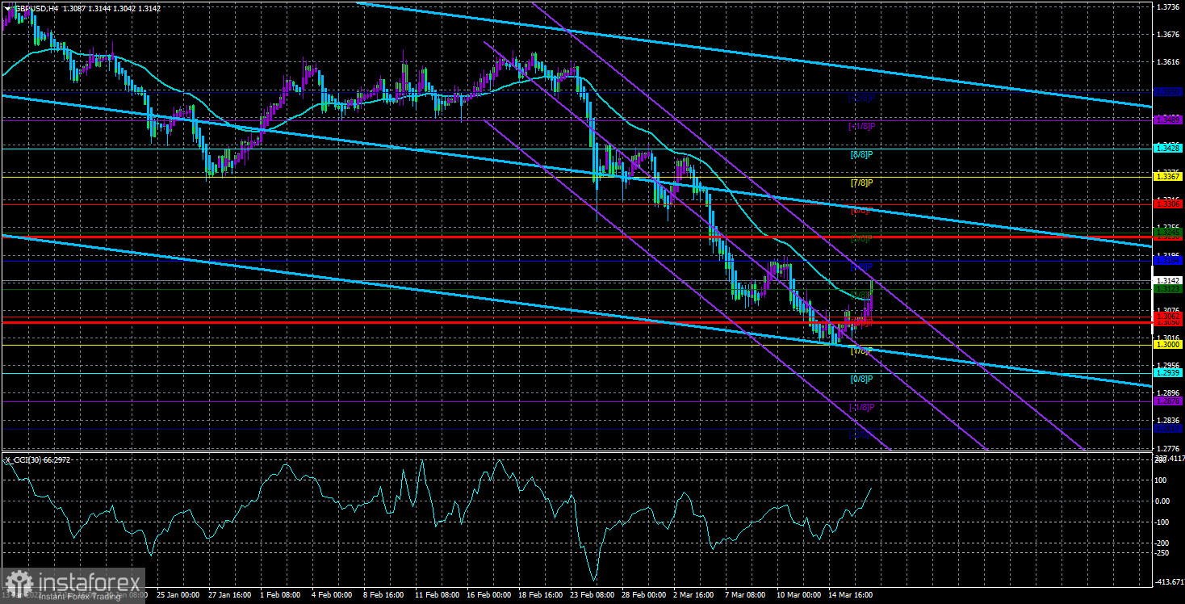Click the 27 Jan 16:00 time label
Screen dimensions: 1185x604
(x=229, y=595)
